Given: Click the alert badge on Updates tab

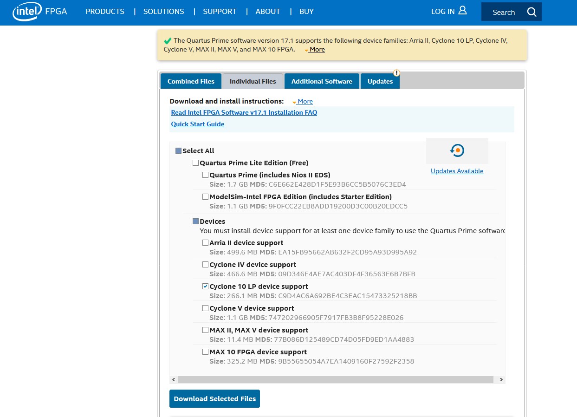Looking at the screenshot, I should [396, 73].
